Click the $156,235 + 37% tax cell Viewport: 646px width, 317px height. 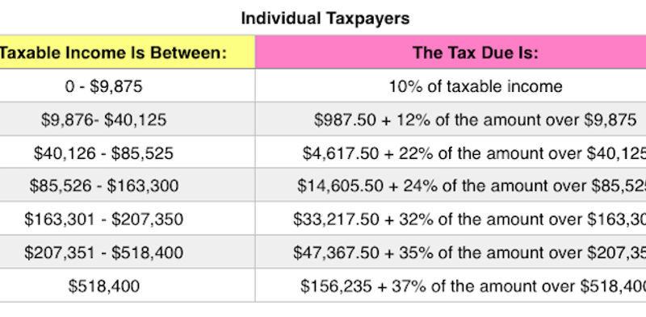point(451,286)
